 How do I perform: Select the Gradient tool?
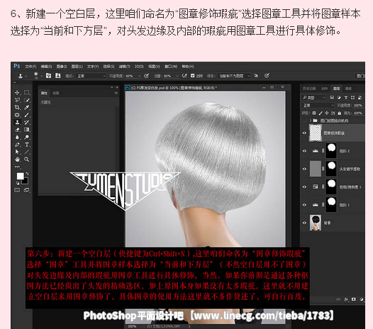[x=27, y=130]
